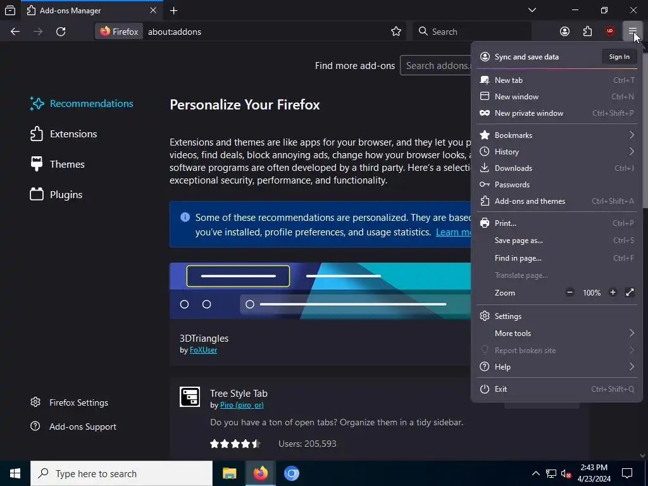Select Find in page... menu item

click(x=557, y=258)
